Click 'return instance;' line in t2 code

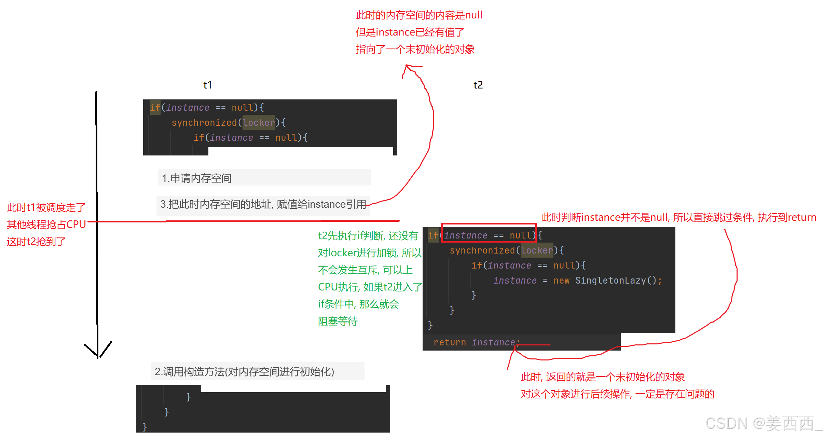coord(477,342)
